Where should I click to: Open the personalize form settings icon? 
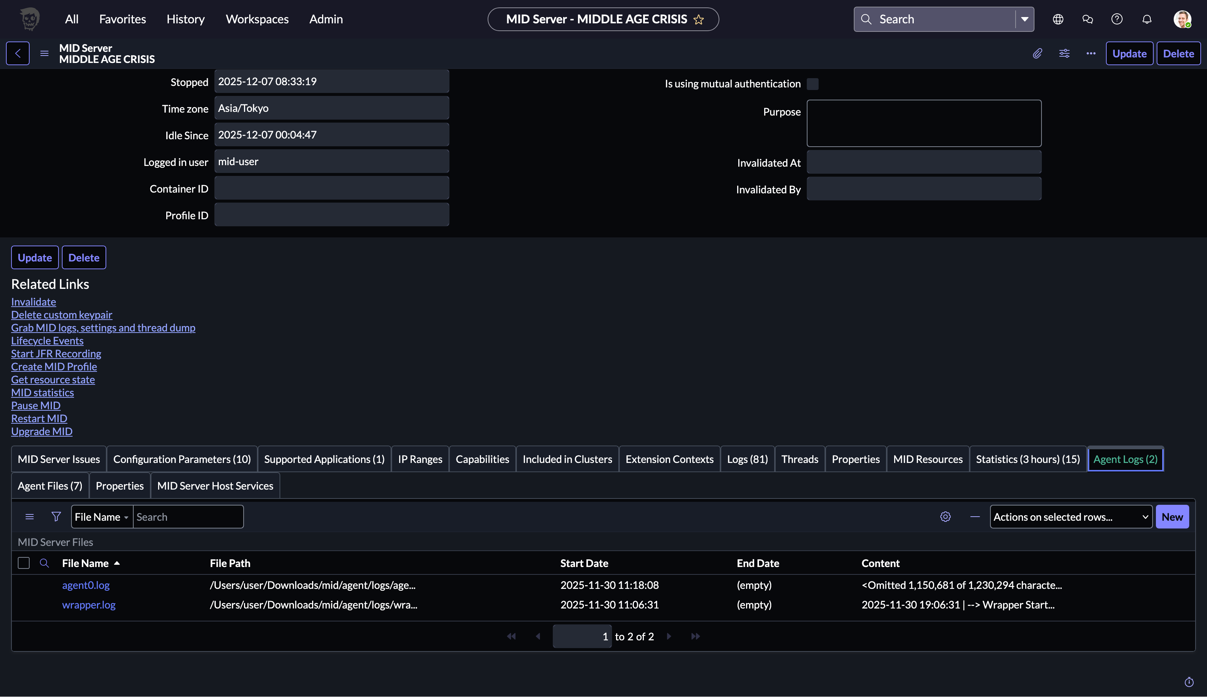click(1064, 53)
